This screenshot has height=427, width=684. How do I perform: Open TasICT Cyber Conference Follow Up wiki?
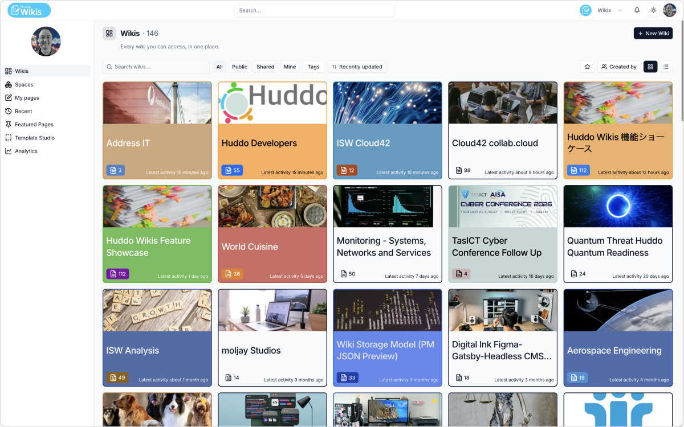point(503,234)
